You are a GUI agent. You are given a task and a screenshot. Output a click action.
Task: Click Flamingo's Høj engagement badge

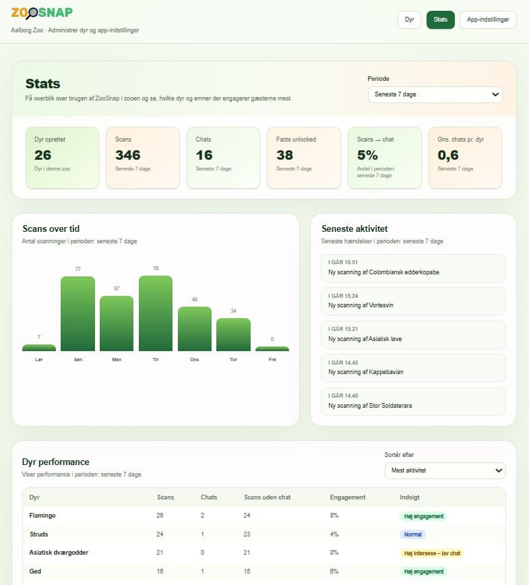coord(424,516)
